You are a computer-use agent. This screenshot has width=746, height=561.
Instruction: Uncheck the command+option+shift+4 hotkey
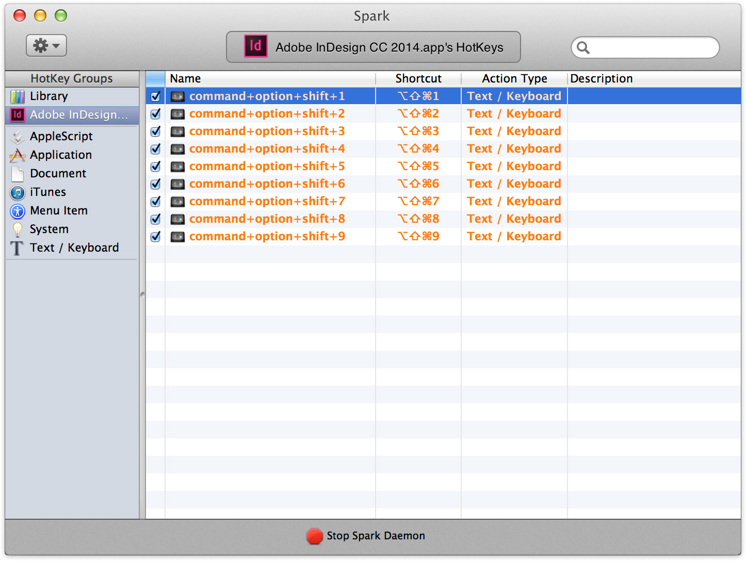(x=155, y=149)
